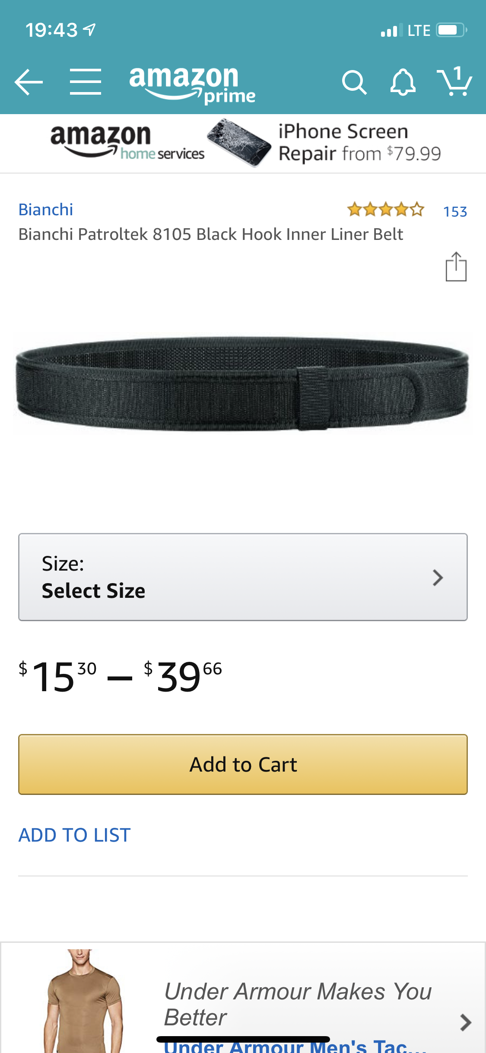This screenshot has height=1053, width=486.
Task: Open the hamburger menu
Action: coord(86,82)
